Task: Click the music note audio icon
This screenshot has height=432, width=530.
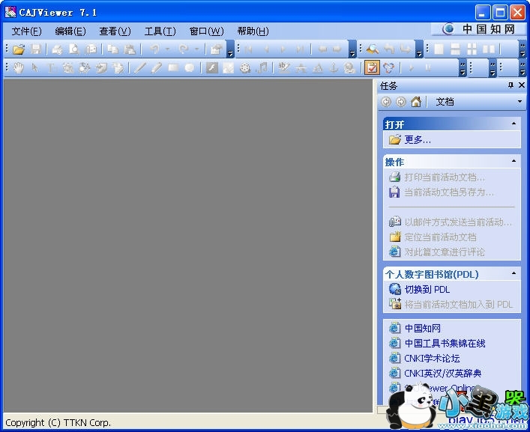Action: coord(262,68)
